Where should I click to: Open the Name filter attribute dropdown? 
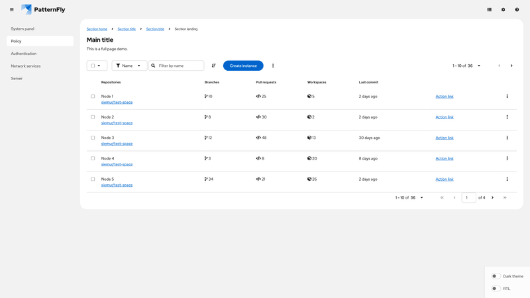[x=129, y=66]
